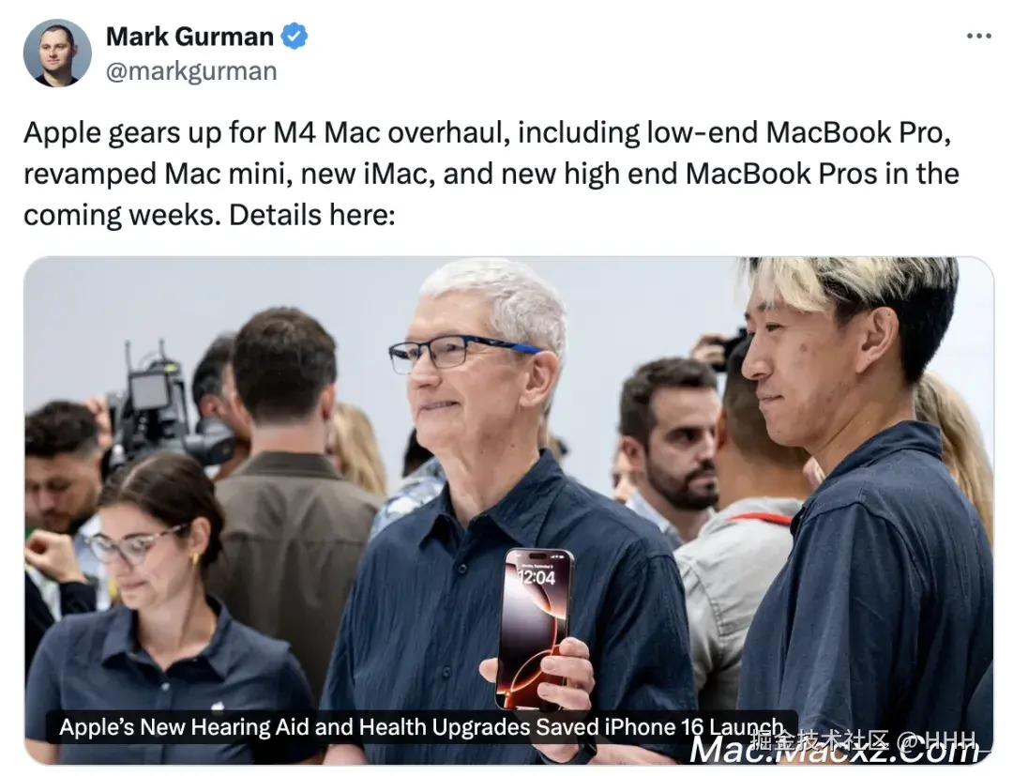Tap the iPhone held up in the photo
1013x776 pixels.
click(534, 629)
